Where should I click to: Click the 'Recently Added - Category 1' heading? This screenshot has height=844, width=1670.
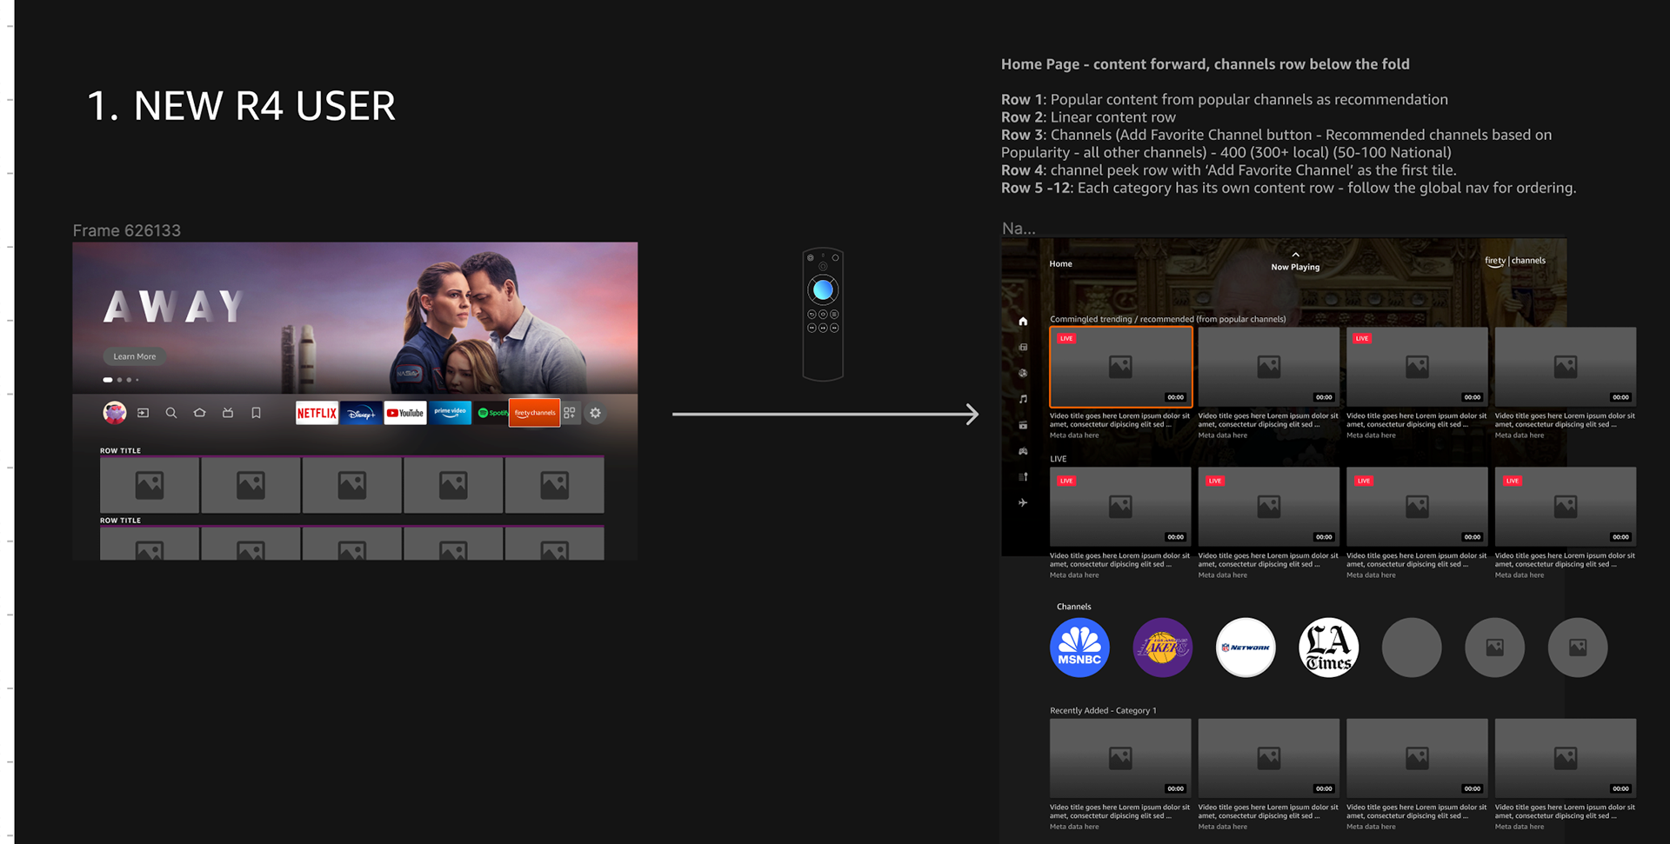point(1103,711)
